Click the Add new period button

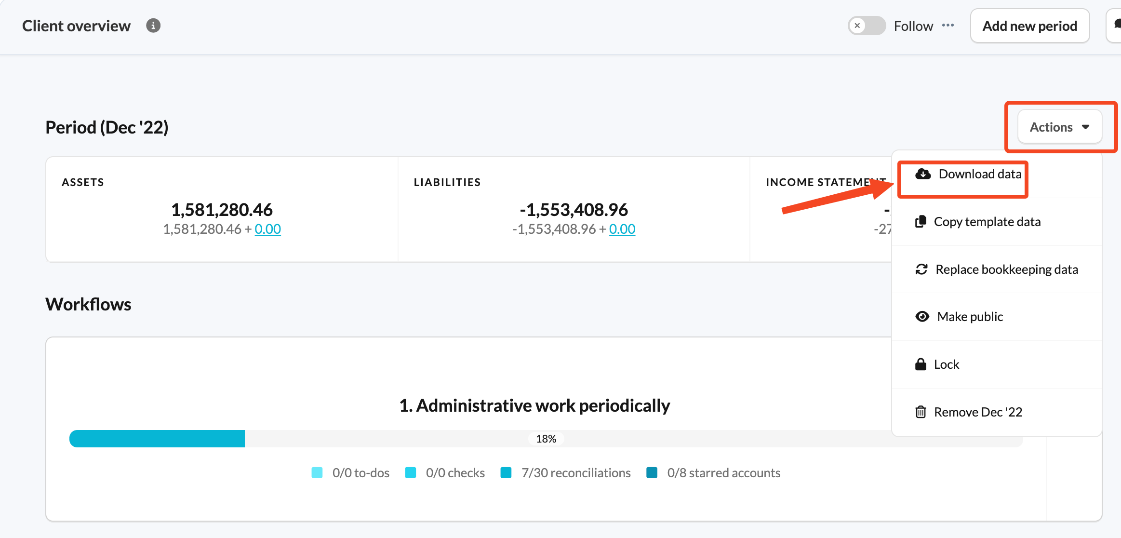coord(1030,26)
